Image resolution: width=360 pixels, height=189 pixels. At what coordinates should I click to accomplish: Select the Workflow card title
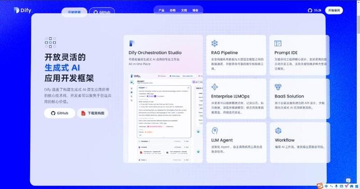coord(284,140)
